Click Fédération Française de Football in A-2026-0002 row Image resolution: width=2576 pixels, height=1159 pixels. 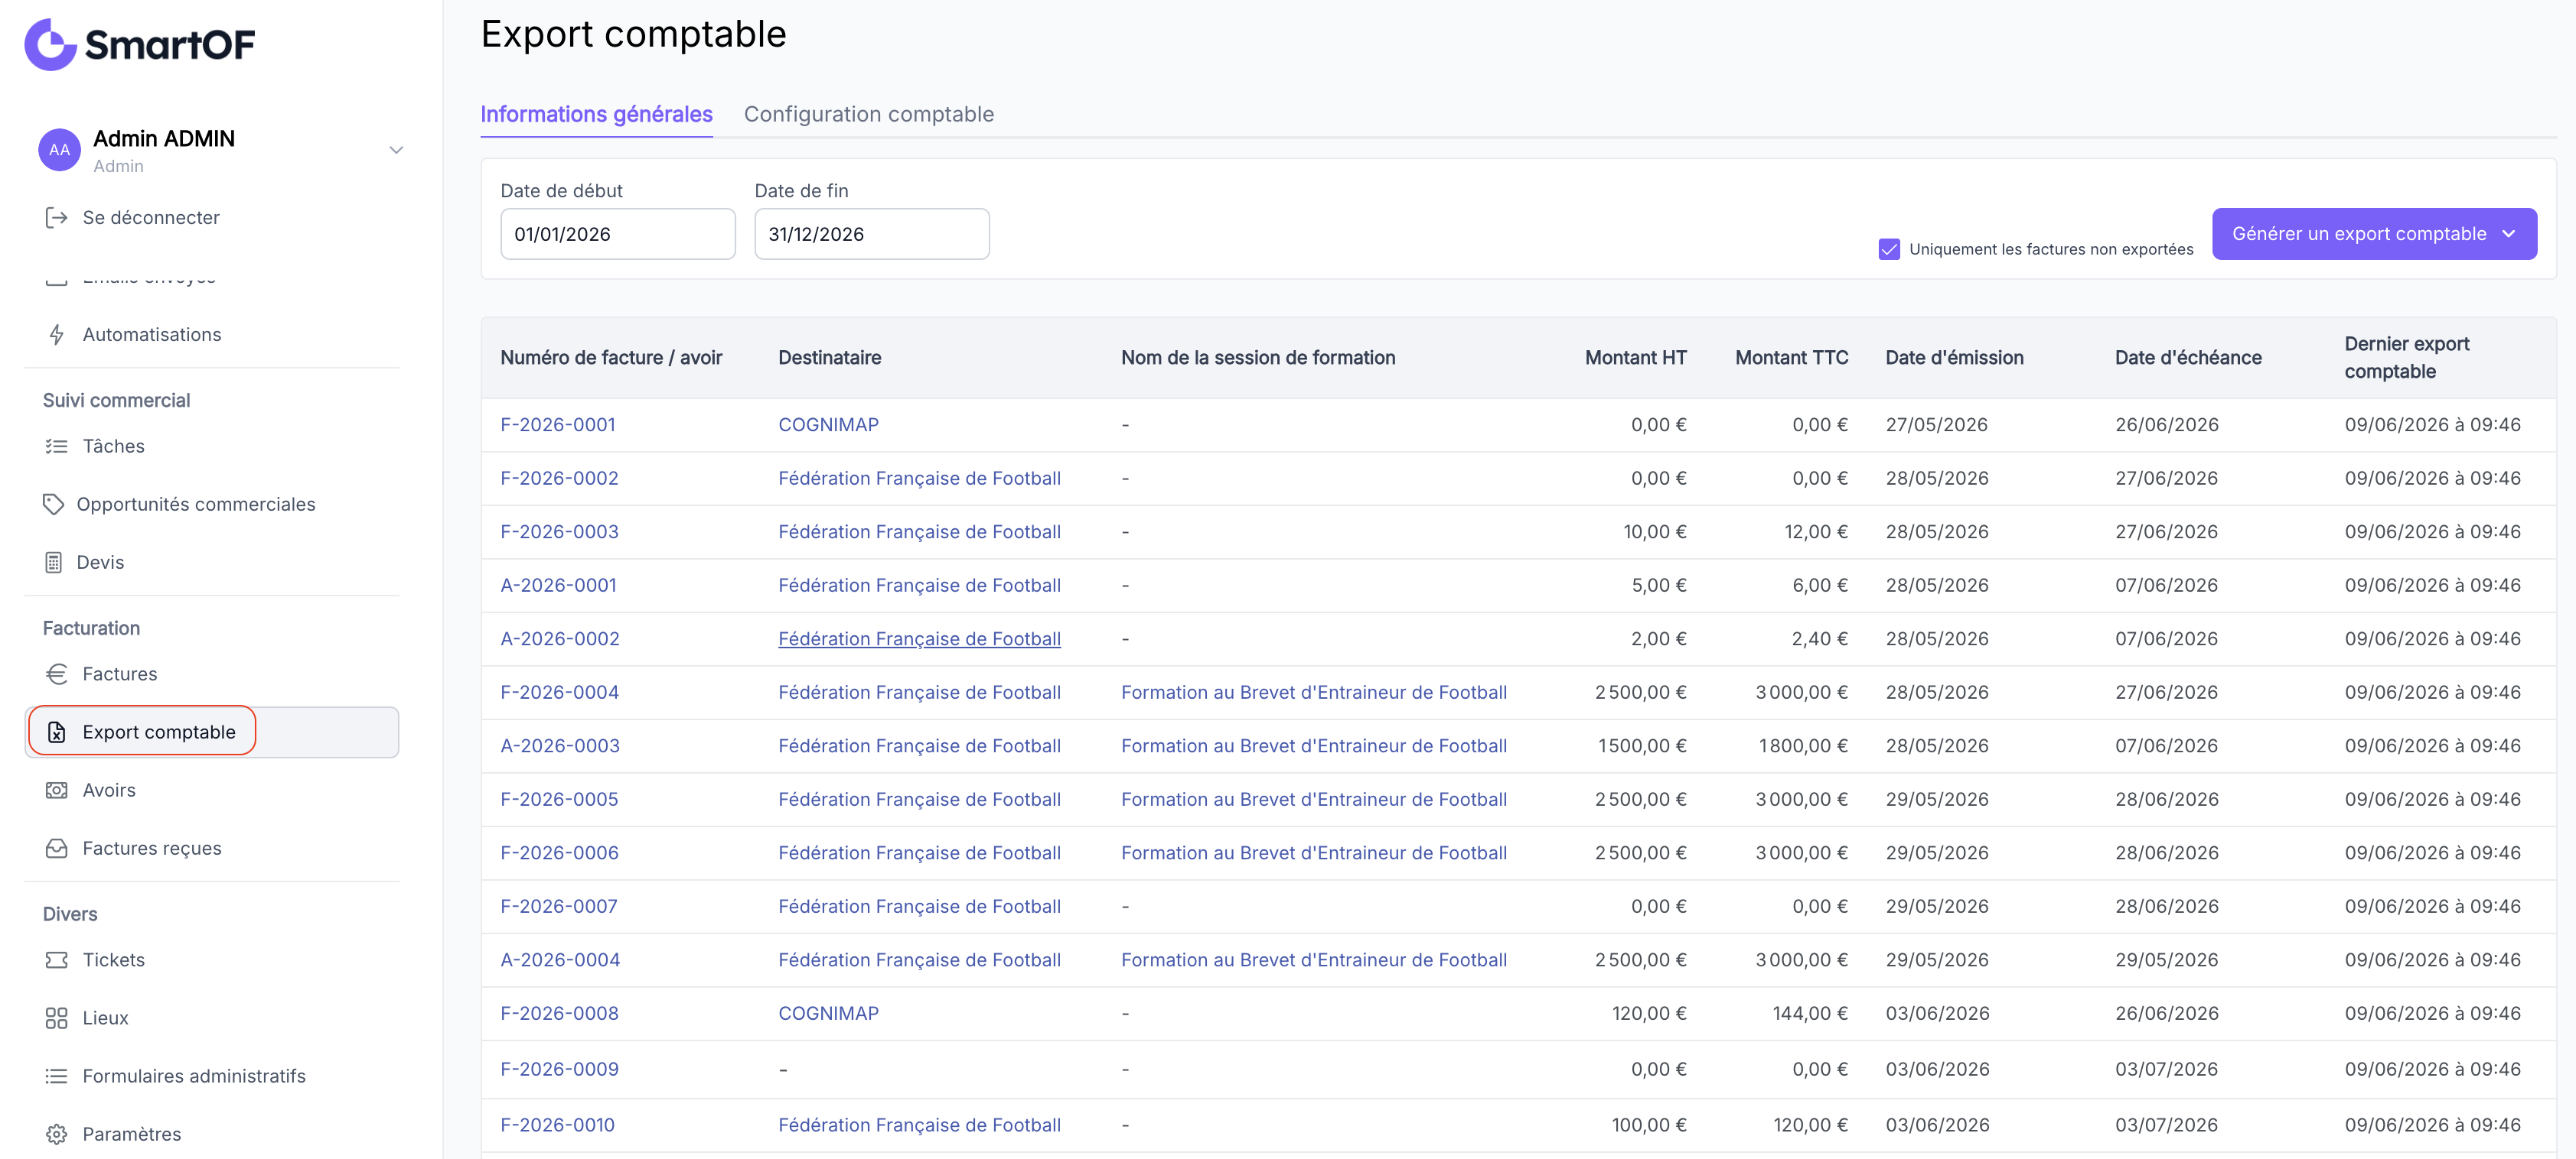pos(919,639)
